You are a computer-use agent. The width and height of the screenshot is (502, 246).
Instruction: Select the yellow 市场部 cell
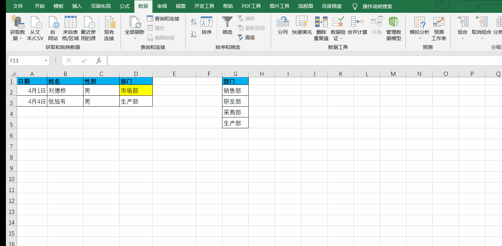[136, 90]
